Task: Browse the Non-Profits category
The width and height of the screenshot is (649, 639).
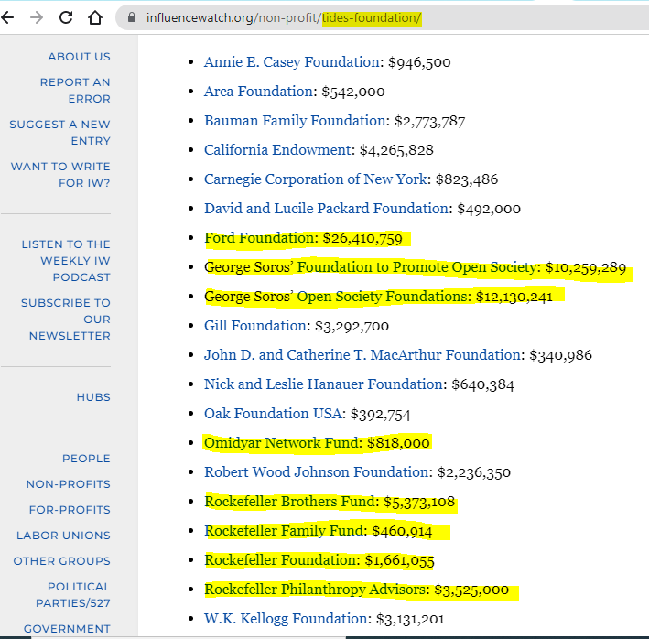Action: coord(69,484)
